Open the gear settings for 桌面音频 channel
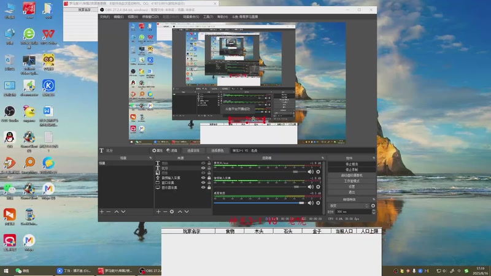 [x=318, y=203]
